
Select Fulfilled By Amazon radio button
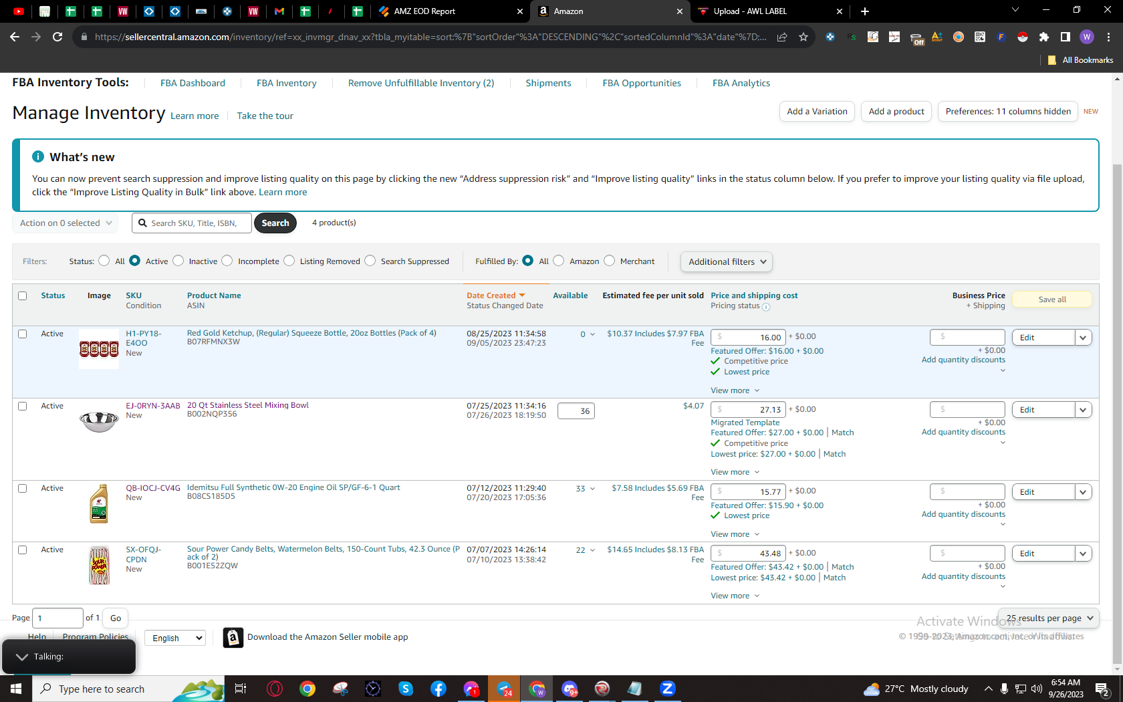click(x=559, y=261)
